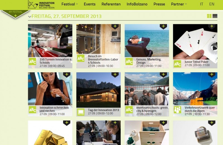Image resolution: width=223 pixels, height=145 pixels.
Task: Switch language to IT
Action: click(202, 4)
